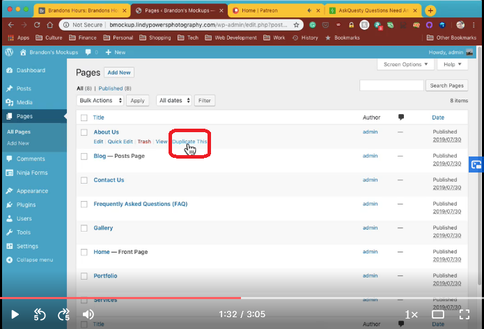
Task: Check the Blog row checkbox
Action: (84, 157)
